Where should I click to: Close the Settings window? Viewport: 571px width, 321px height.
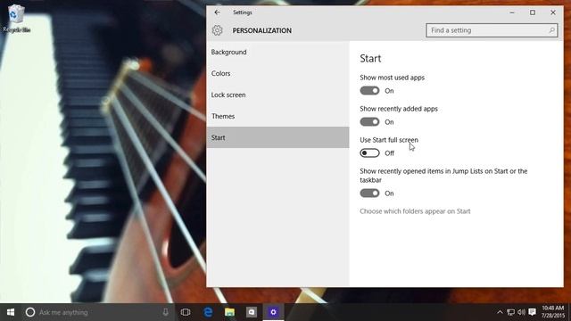click(553, 12)
